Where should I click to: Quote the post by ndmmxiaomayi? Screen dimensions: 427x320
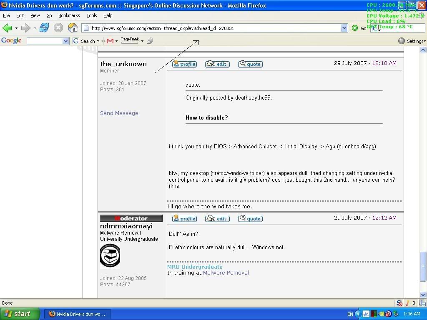[250, 219]
